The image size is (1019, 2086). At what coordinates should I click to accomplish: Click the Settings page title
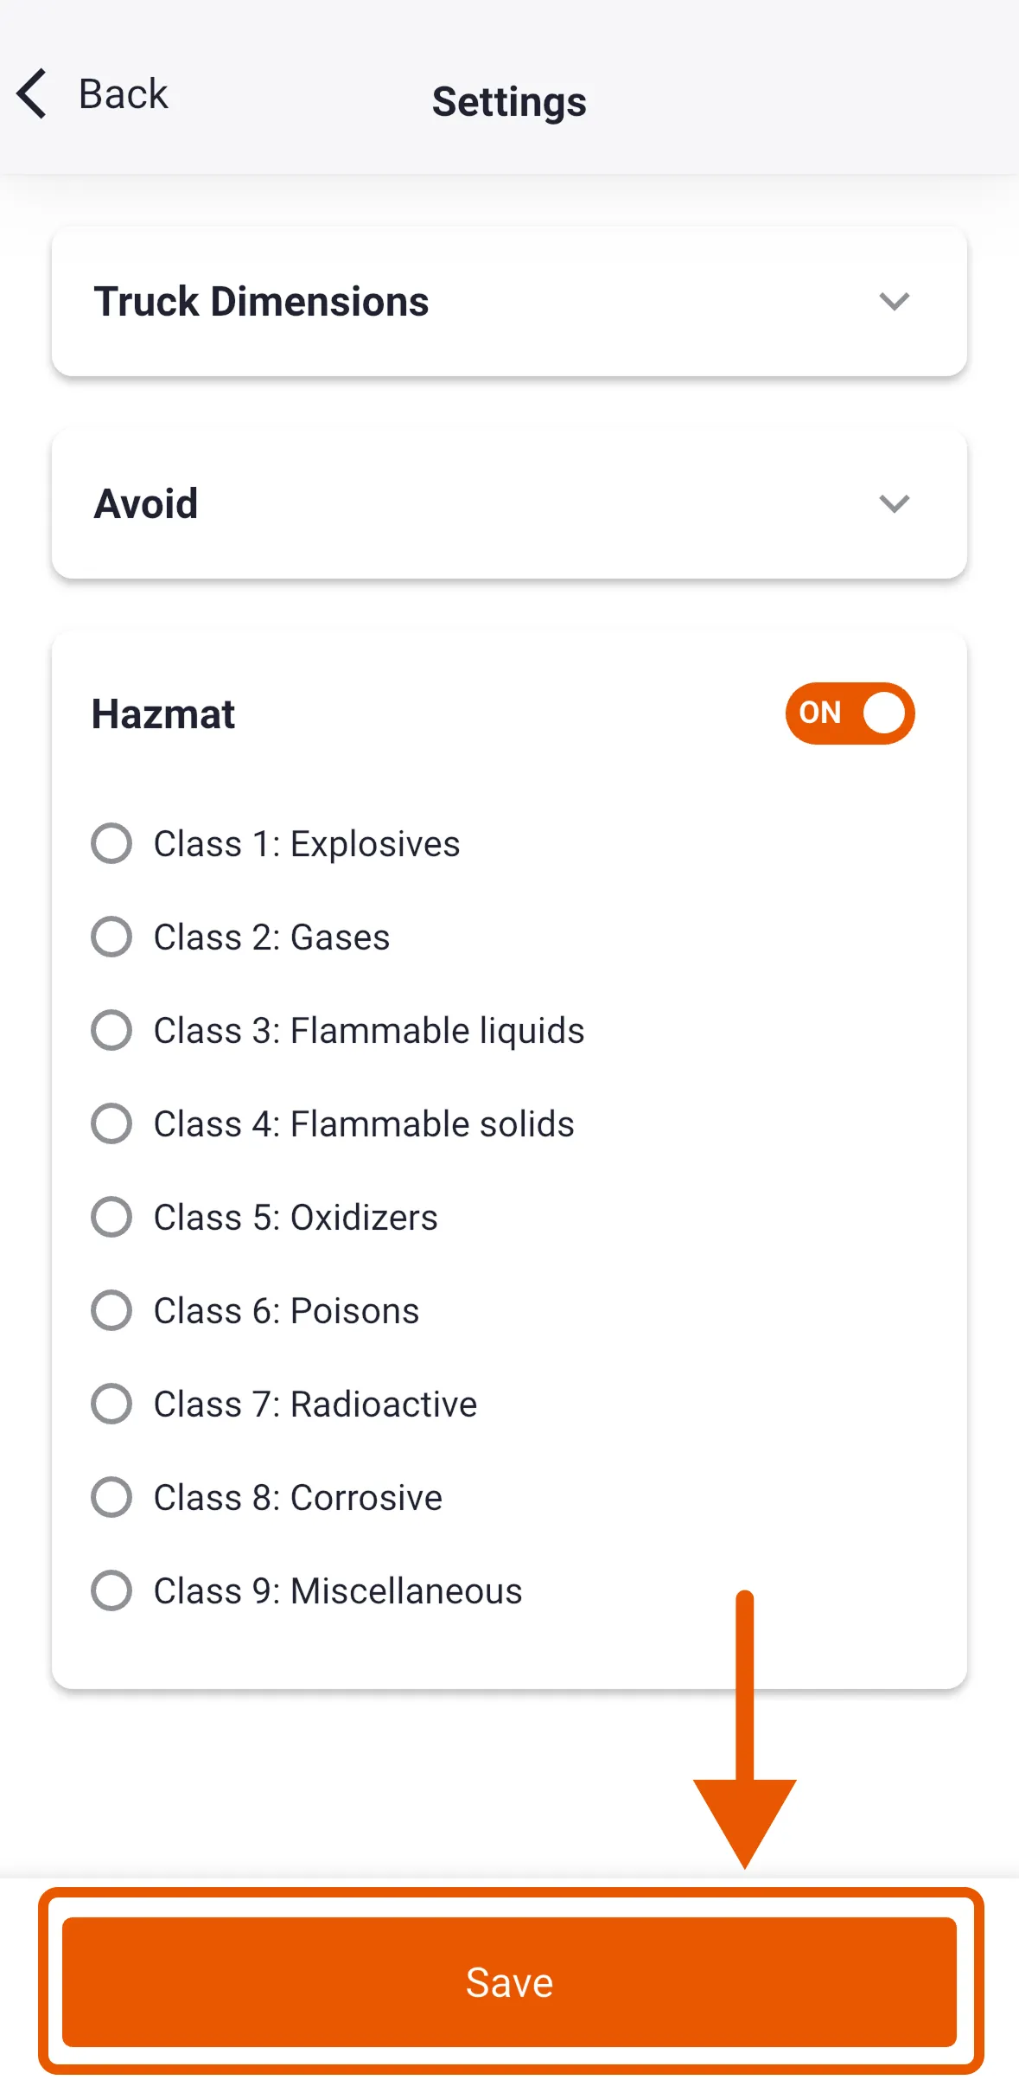(509, 102)
